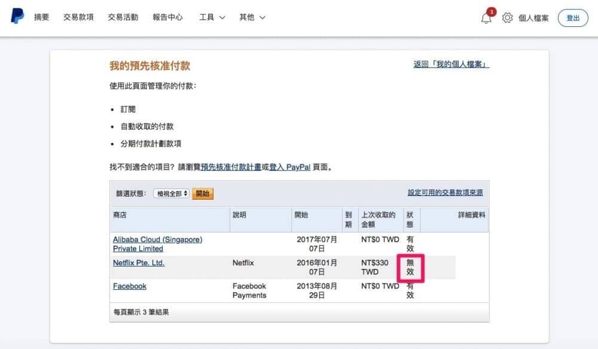Open Netflix Pte. Ltd. merchant link
Image resolution: width=598 pixels, height=349 pixels.
(139, 262)
